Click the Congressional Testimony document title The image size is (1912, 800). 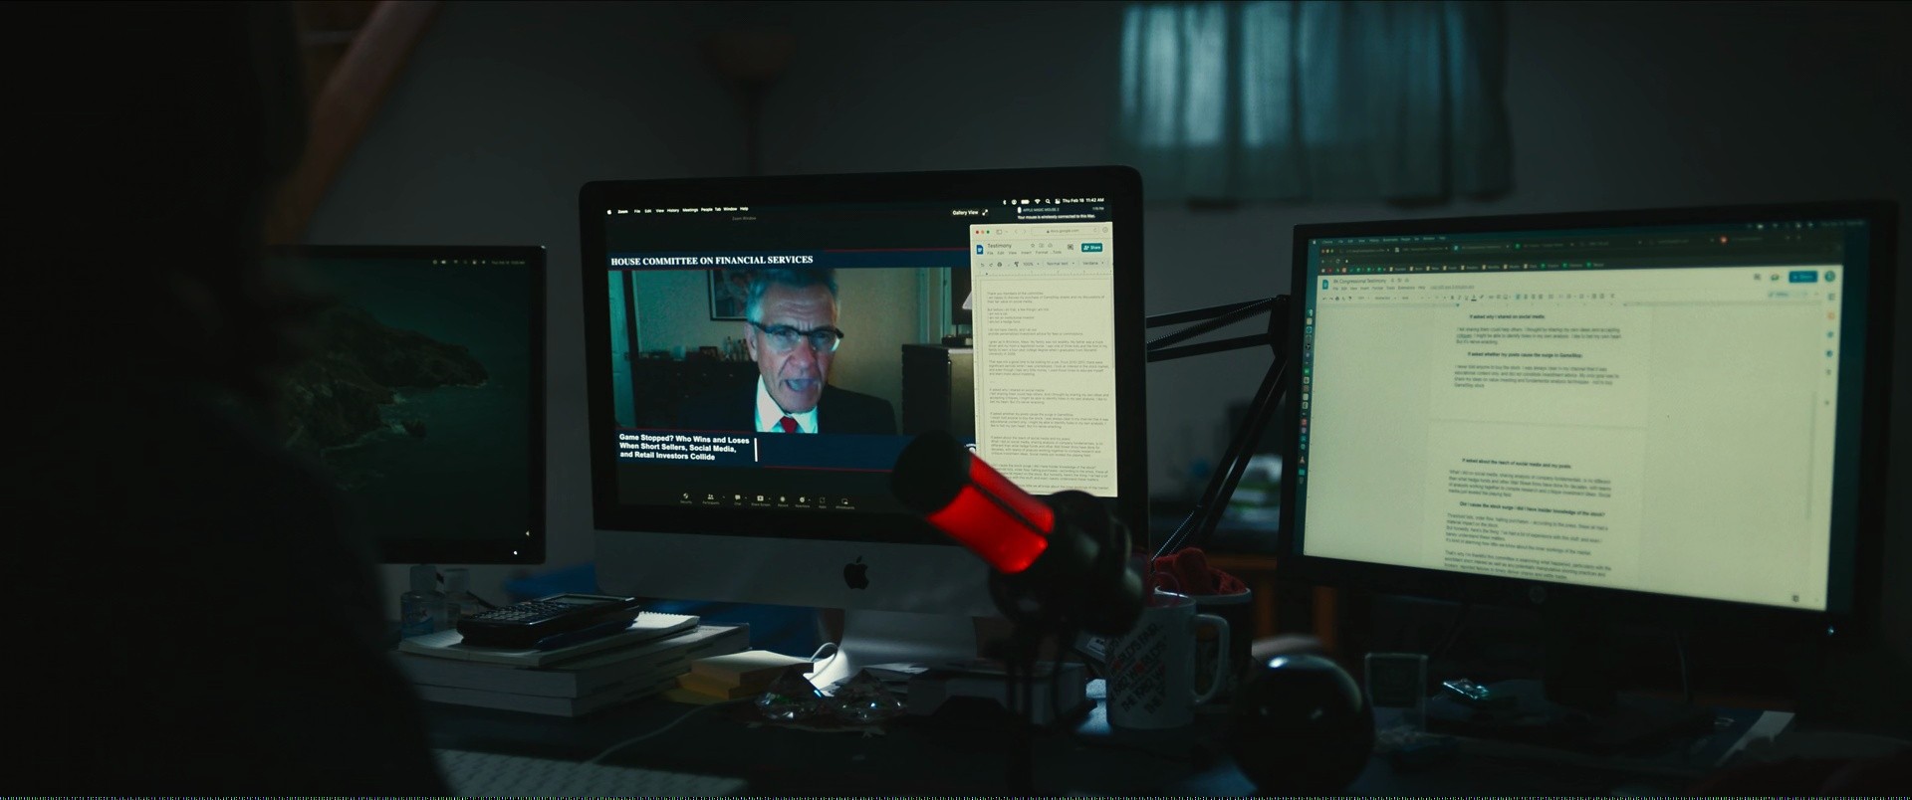pos(1360,281)
